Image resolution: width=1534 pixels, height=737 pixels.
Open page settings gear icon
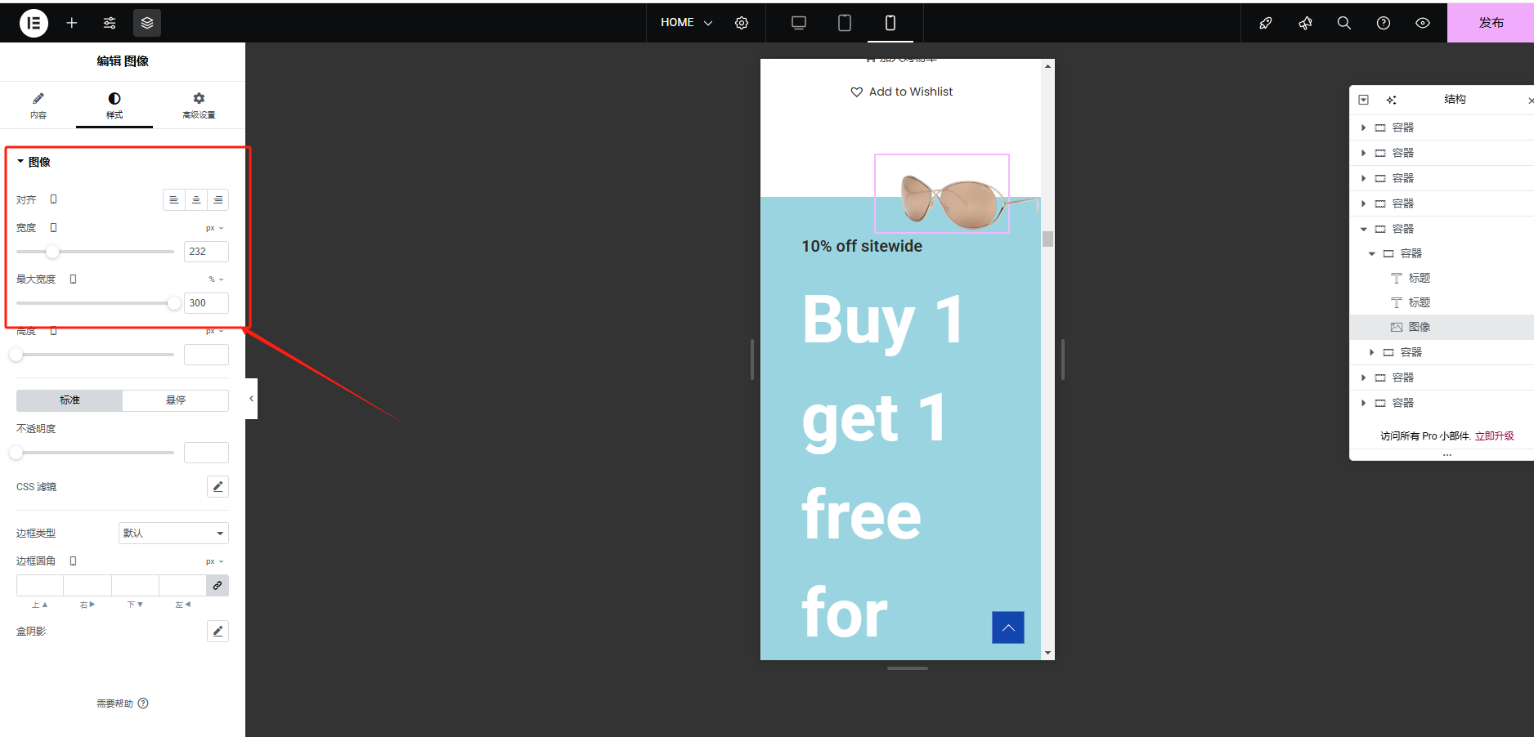[742, 23]
